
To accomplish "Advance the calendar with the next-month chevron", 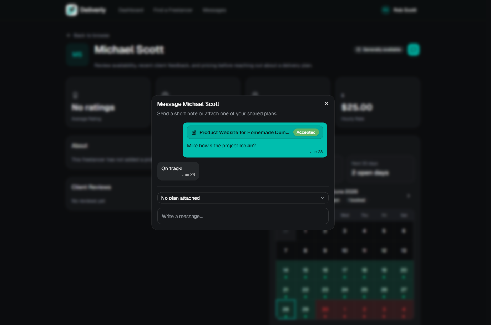I will coord(409,196).
